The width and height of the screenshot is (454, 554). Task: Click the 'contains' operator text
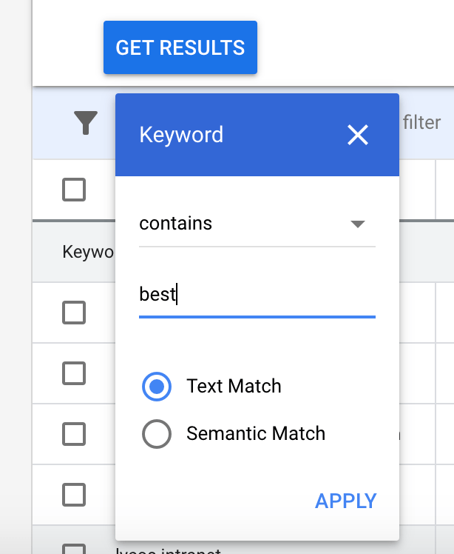tap(176, 224)
